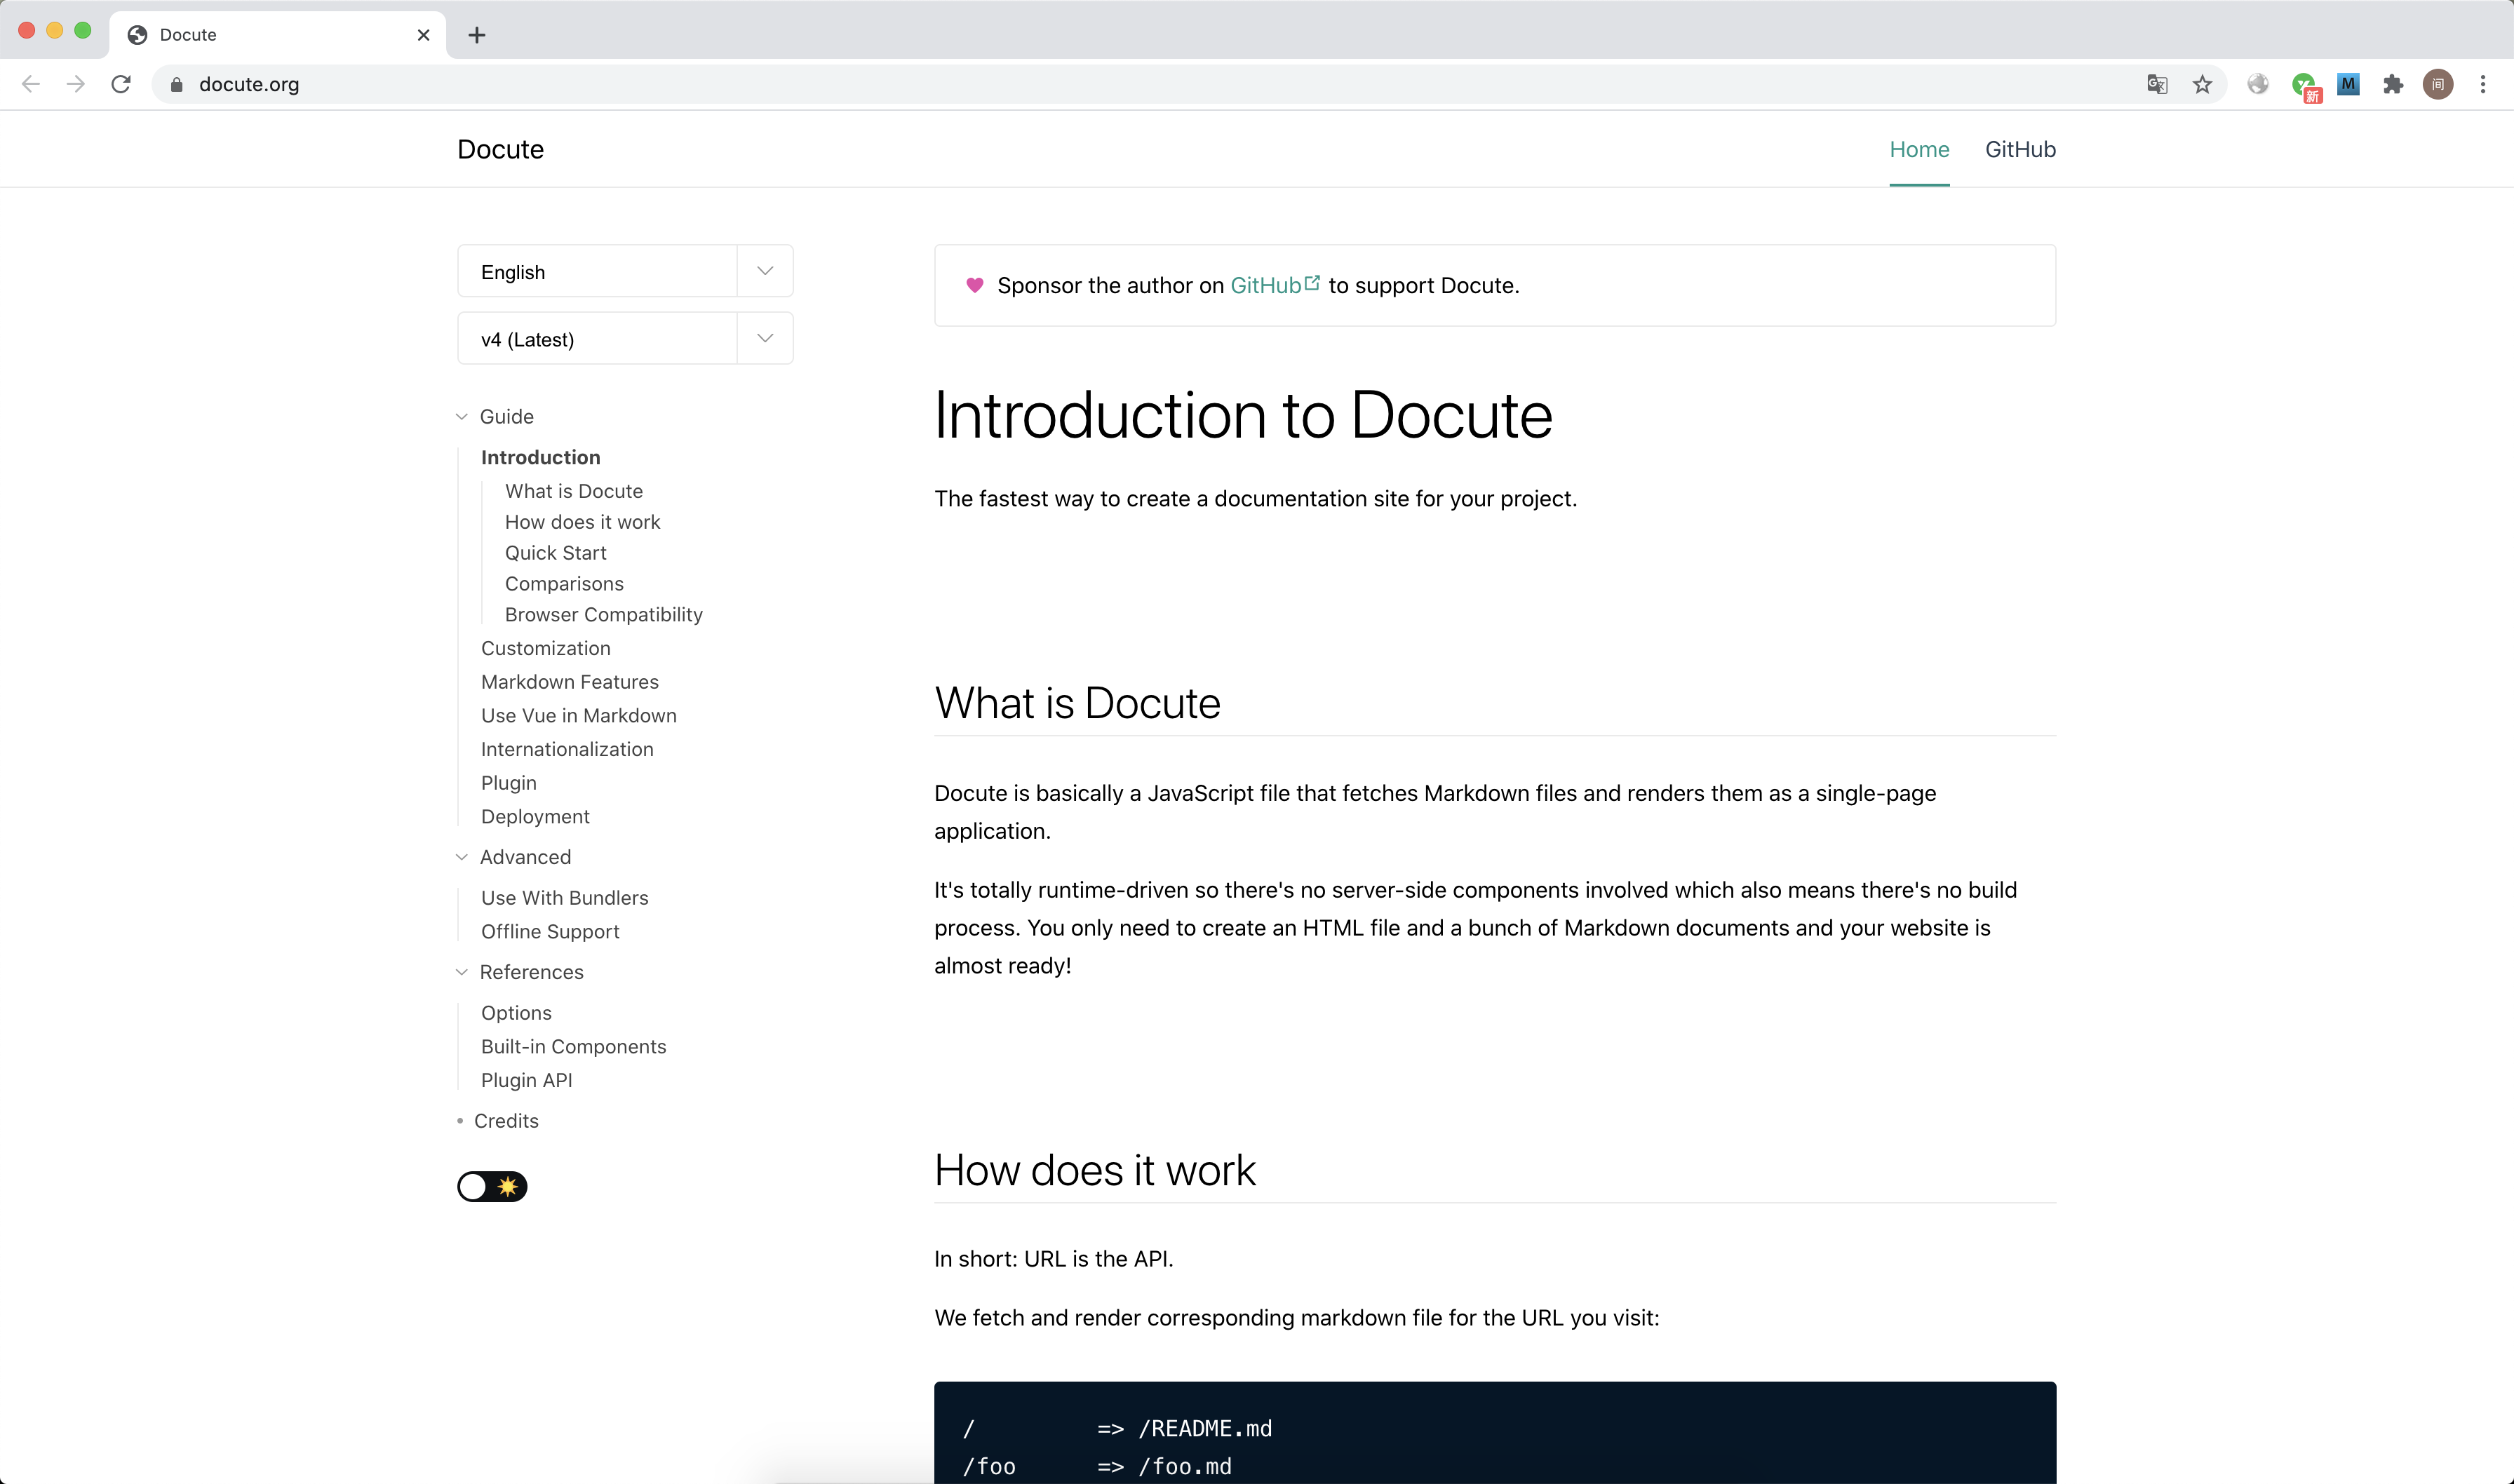Click the Introduction to Docute title

pyautogui.click(x=1243, y=414)
